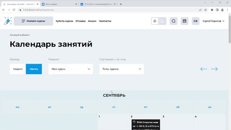231x130 pixels.
Task: Click the Shkolkovo rocket logo
Action: (8, 21)
